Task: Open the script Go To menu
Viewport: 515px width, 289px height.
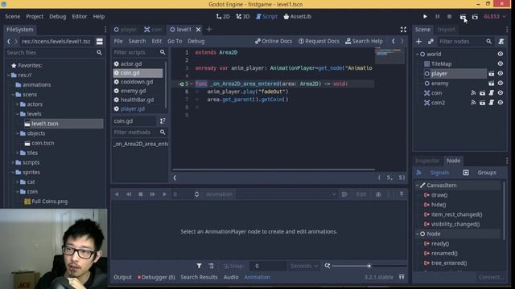Action: point(175,41)
